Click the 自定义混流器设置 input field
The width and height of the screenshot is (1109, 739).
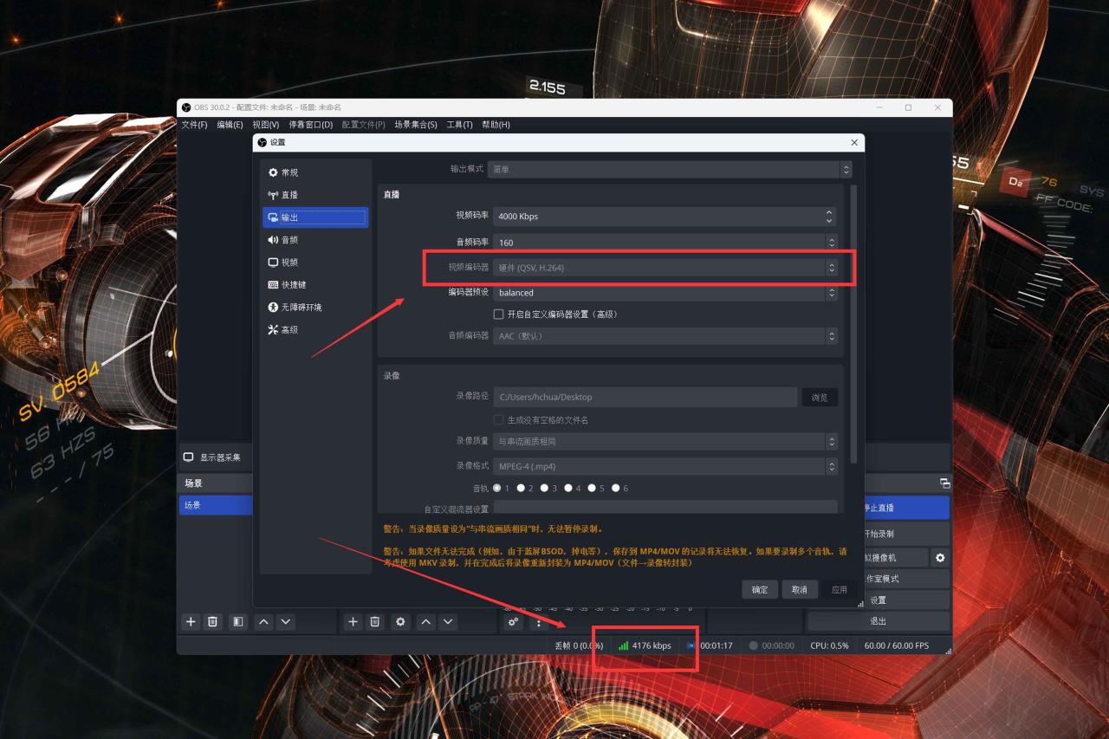tap(665, 508)
